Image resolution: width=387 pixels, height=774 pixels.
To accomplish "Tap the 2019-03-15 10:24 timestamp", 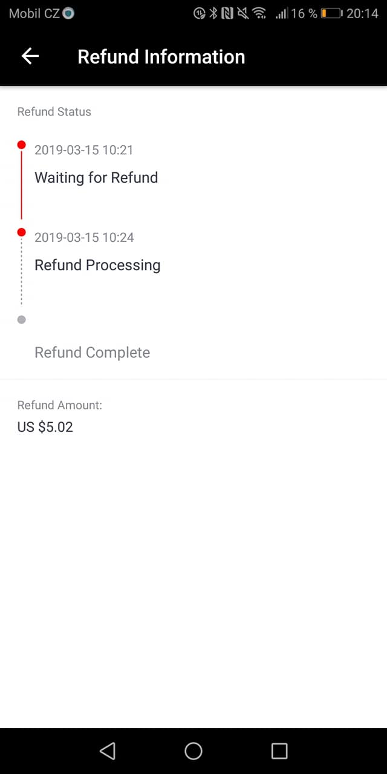I will pyautogui.click(x=84, y=238).
